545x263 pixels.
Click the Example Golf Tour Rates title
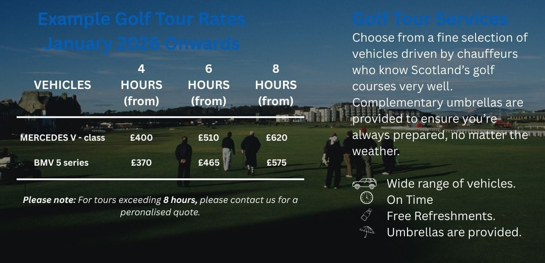tap(142, 20)
